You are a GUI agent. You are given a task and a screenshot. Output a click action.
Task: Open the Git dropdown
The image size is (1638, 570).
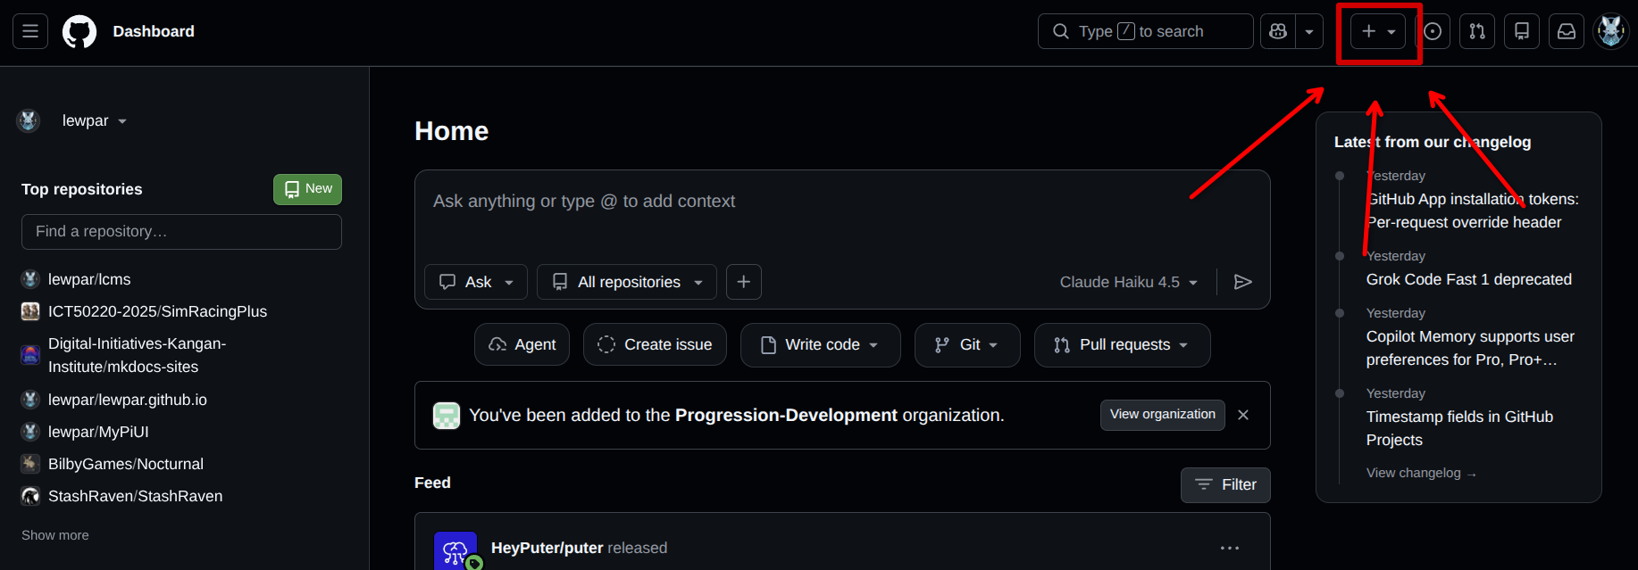967,344
